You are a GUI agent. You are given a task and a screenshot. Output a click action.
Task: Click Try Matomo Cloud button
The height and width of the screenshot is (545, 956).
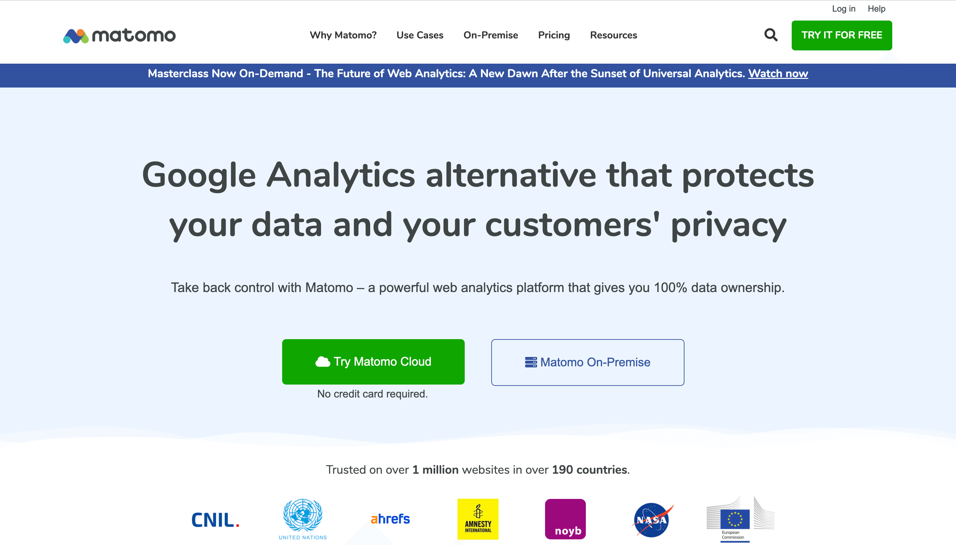point(373,362)
